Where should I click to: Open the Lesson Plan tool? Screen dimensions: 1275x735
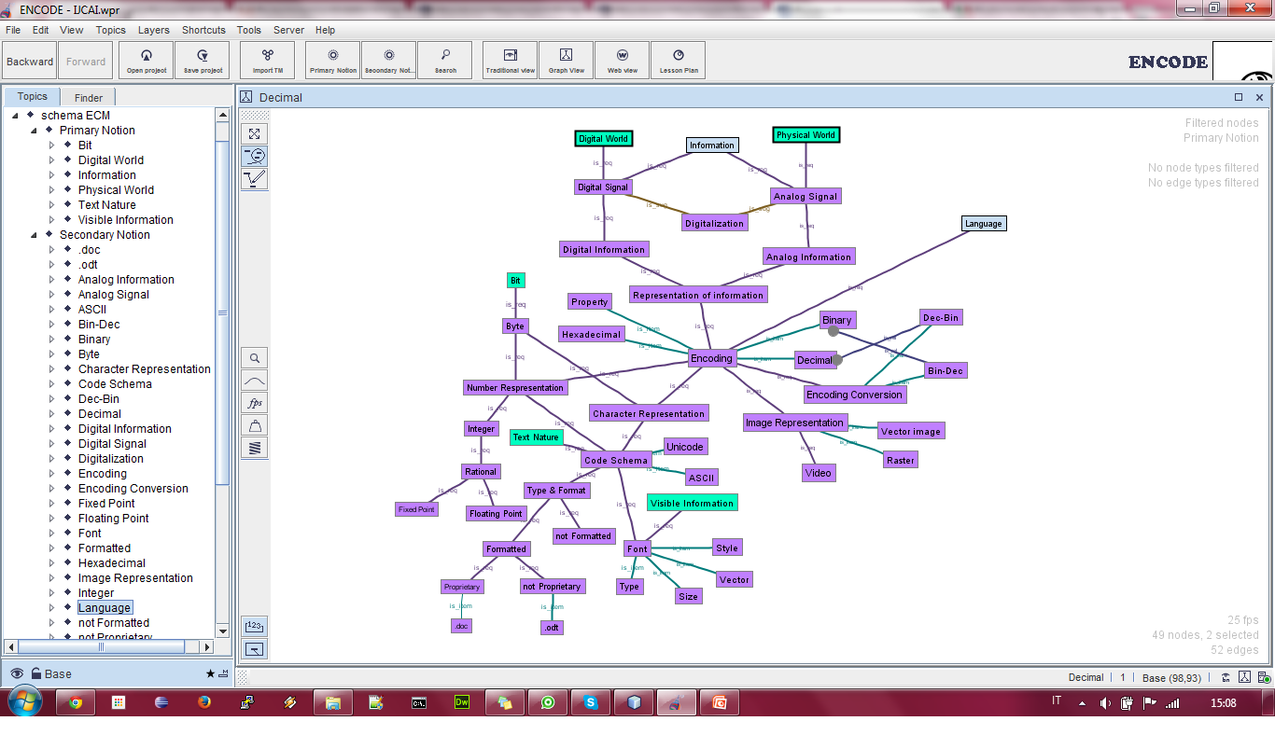tap(678, 60)
